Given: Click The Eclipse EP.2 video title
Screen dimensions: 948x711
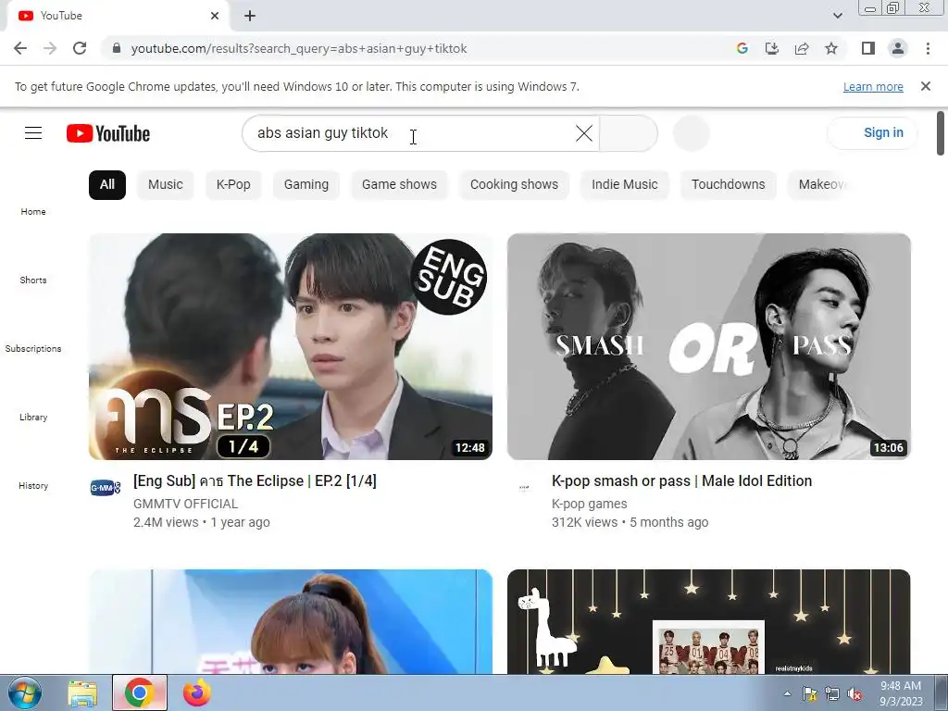Looking at the screenshot, I should [255, 481].
